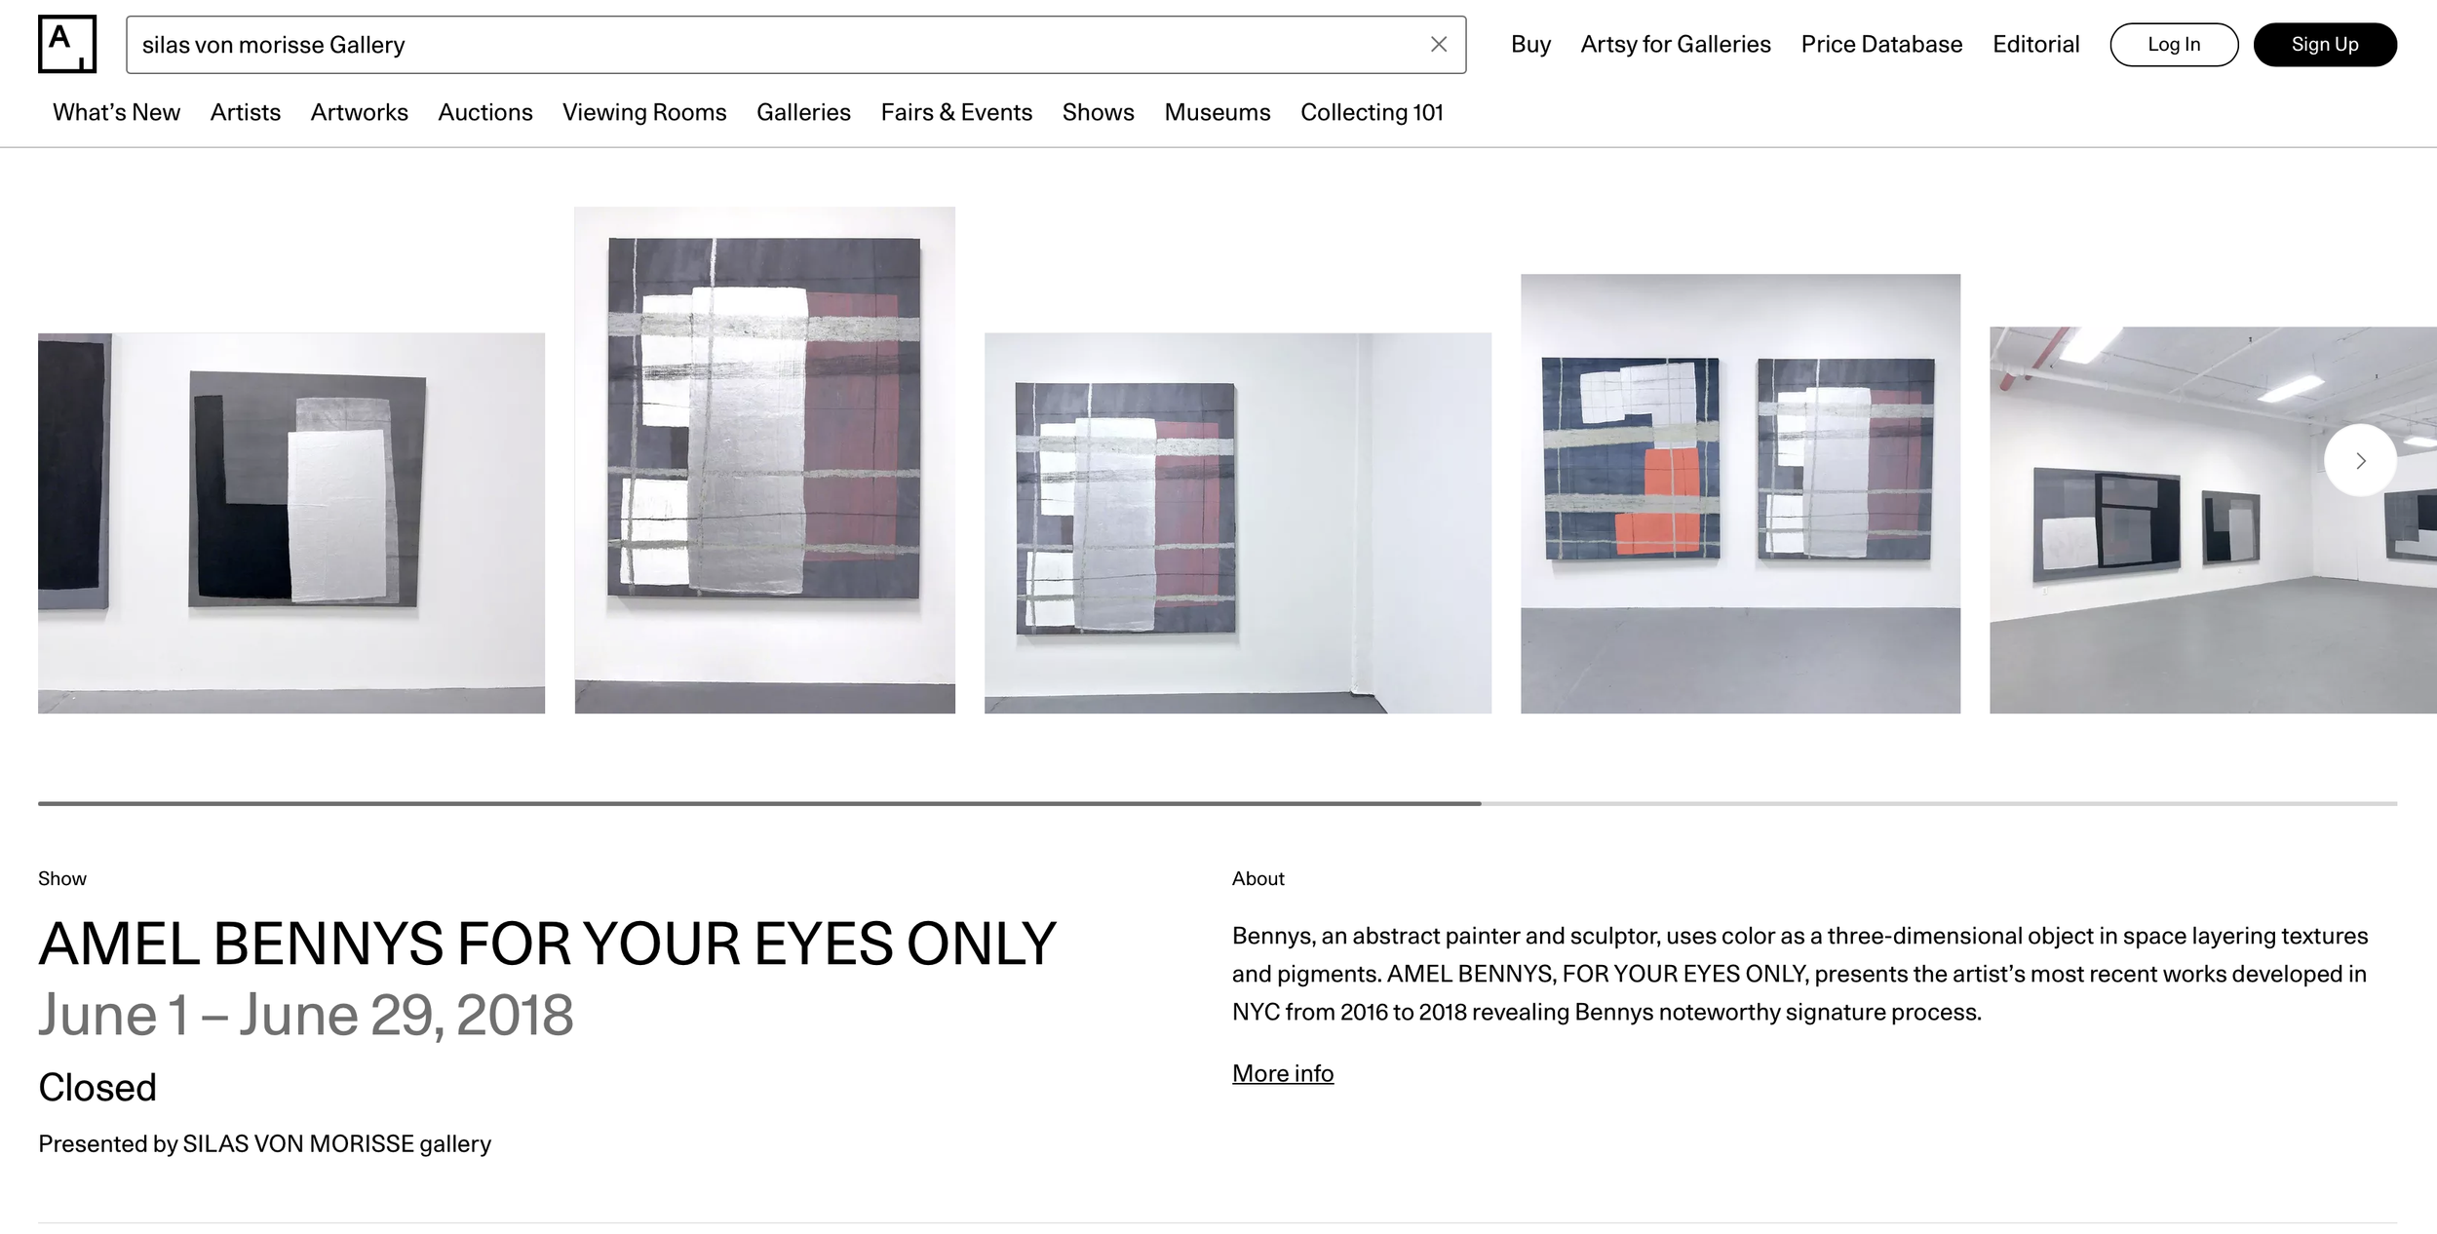Go to Artsy for Galleries
Viewport: 2437px width, 1234px height.
1676,44
